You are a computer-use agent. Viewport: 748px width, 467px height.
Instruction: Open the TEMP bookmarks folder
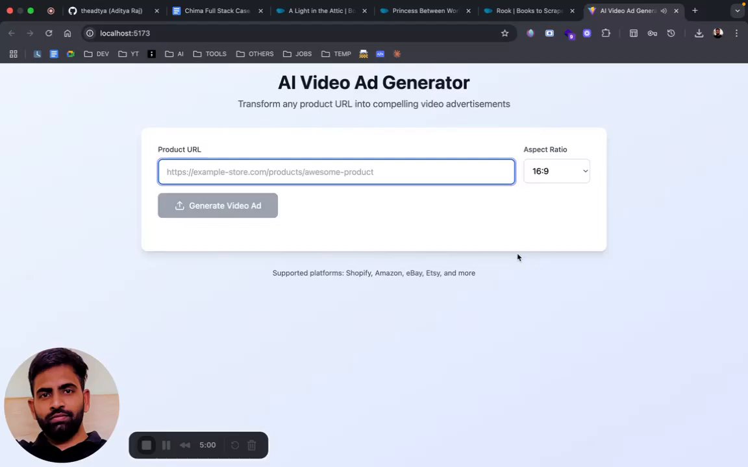coord(336,54)
